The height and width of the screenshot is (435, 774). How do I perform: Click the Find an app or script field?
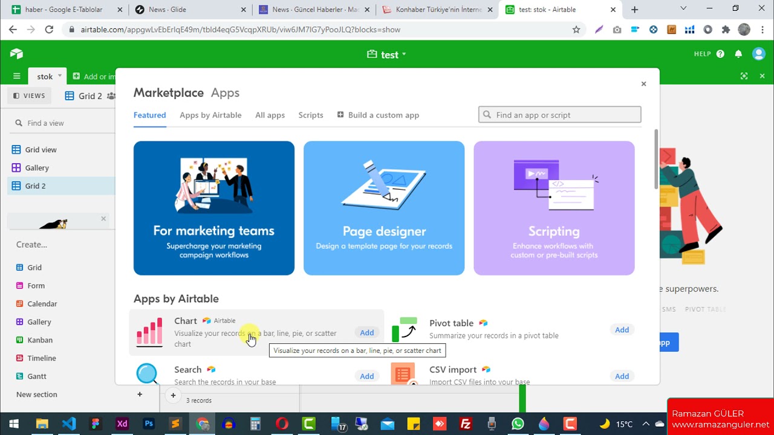point(559,115)
